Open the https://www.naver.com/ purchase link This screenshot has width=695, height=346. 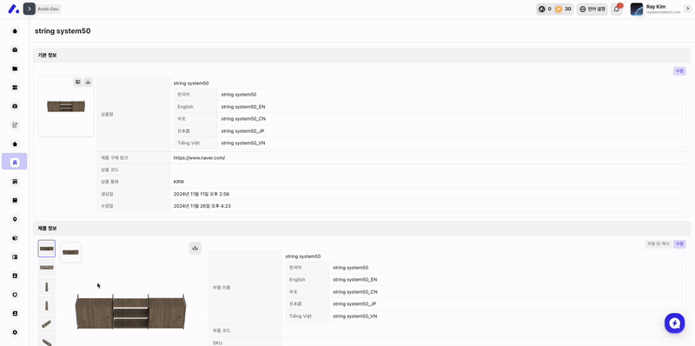point(199,157)
